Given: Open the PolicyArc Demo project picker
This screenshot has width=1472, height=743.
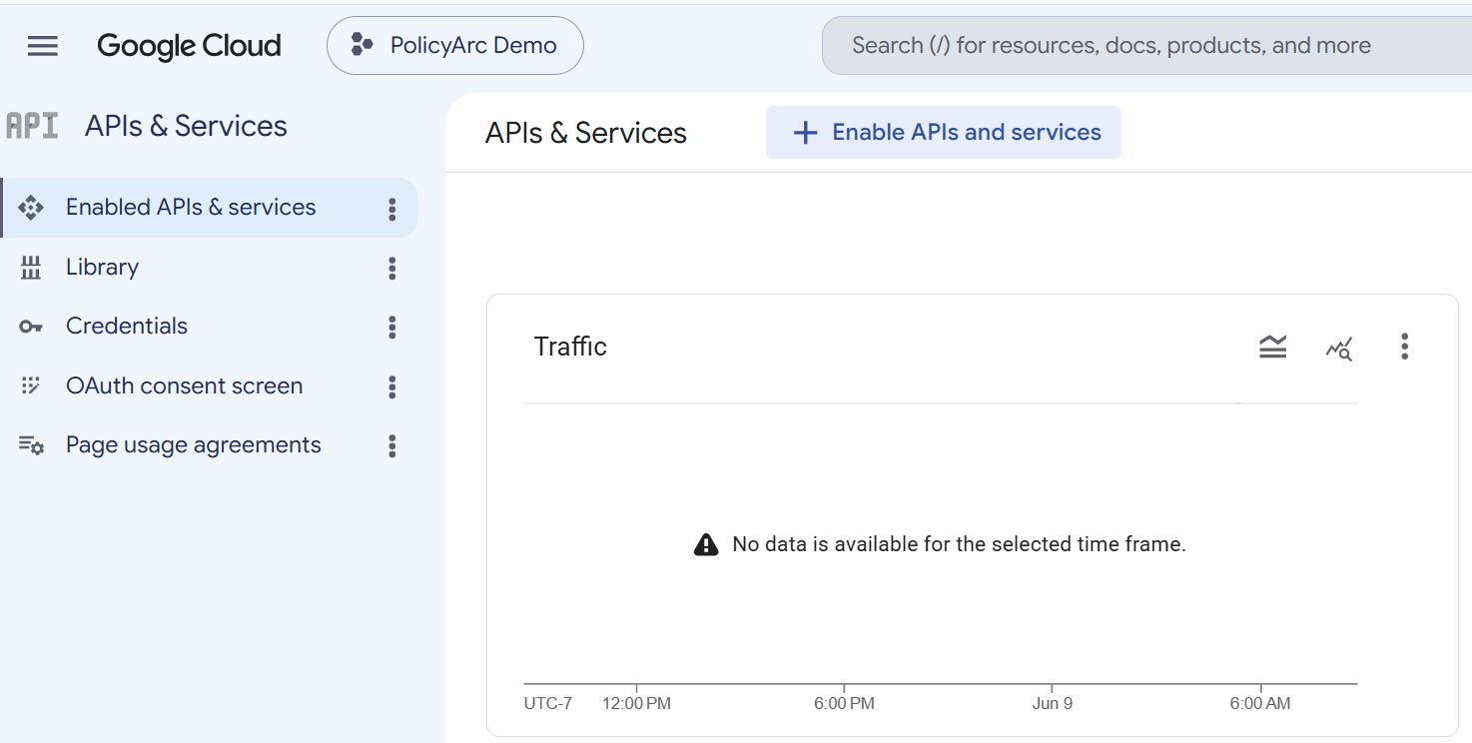Looking at the screenshot, I should tap(455, 45).
